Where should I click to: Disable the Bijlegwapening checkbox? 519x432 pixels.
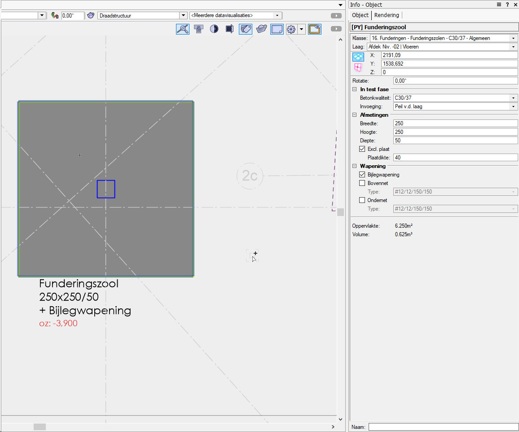point(362,175)
